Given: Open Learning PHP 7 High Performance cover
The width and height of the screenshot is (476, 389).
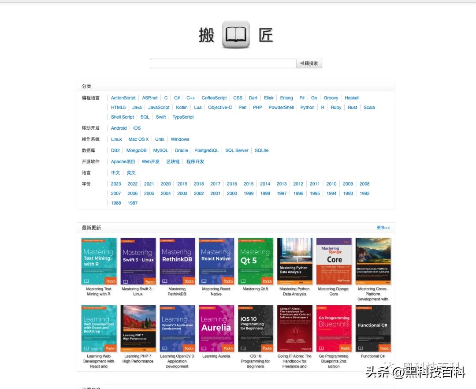Looking at the screenshot, I should point(138,329).
